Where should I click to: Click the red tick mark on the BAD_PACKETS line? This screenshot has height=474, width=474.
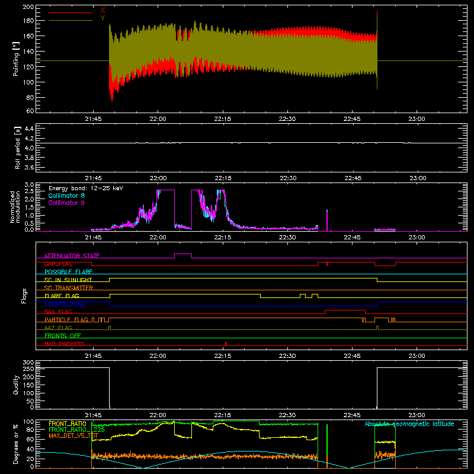[x=226, y=344]
